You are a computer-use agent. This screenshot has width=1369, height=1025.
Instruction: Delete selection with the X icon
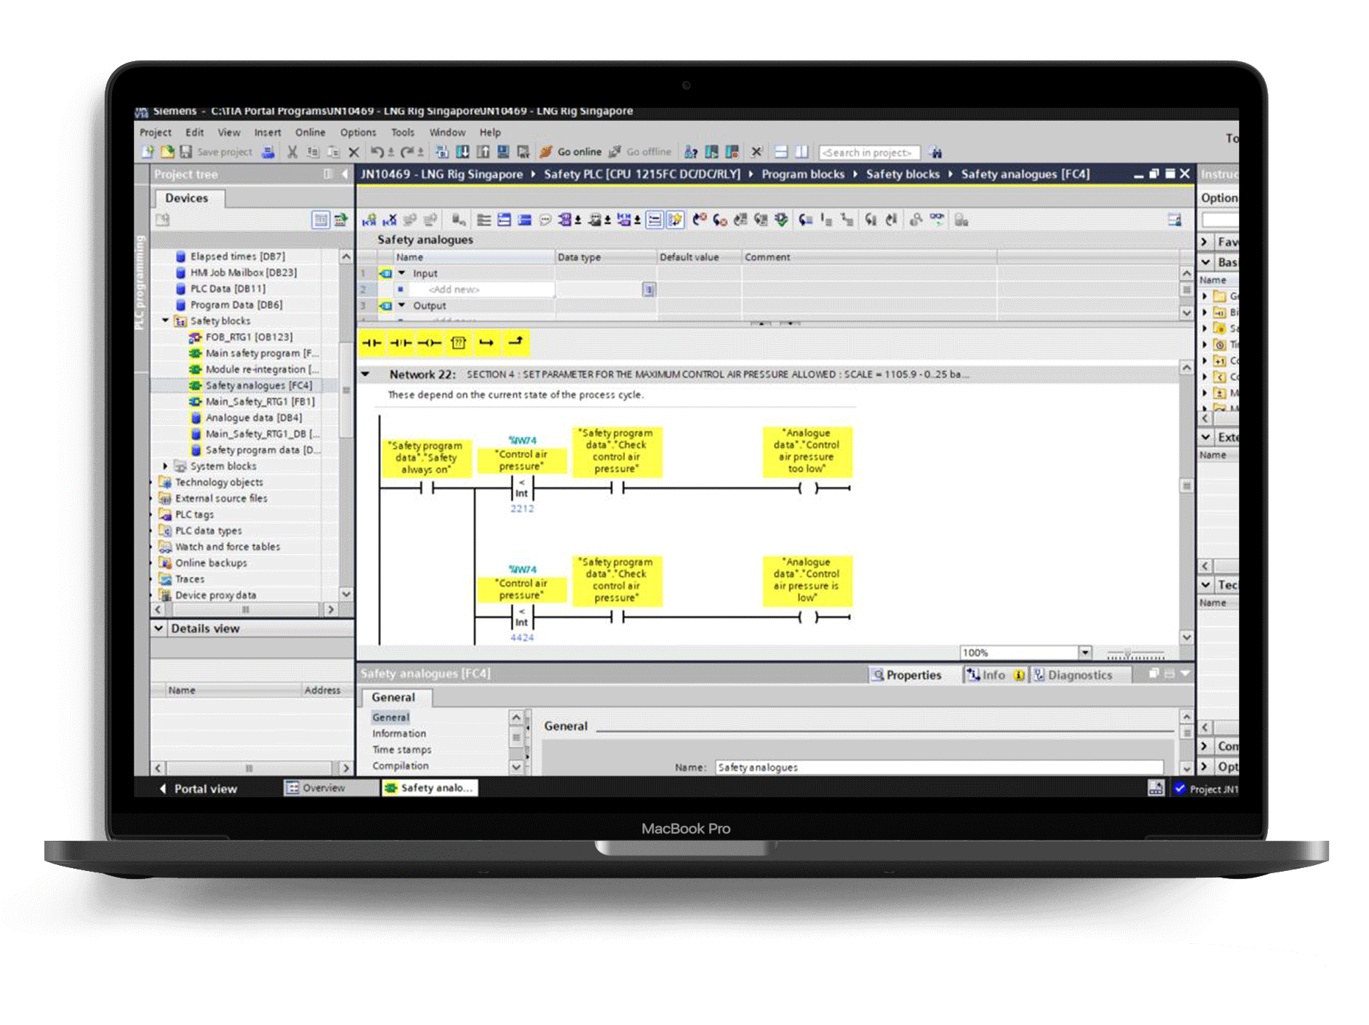(354, 152)
